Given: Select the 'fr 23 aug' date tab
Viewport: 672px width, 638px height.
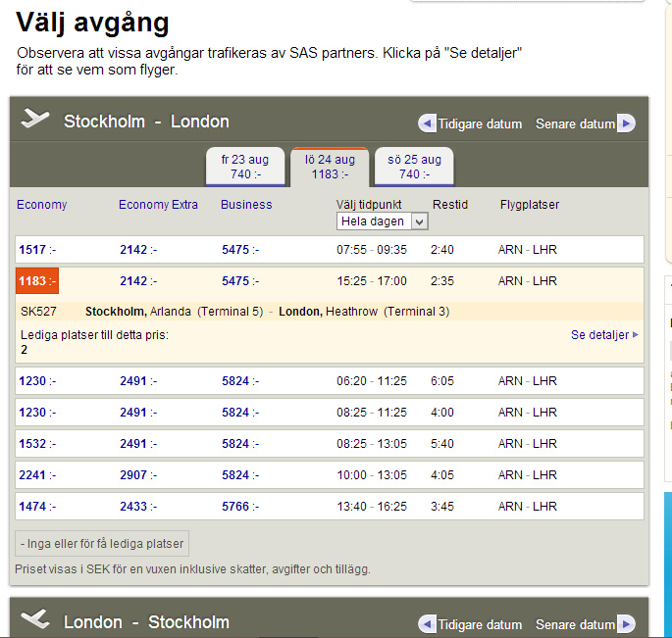Looking at the screenshot, I should [x=245, y=167].
